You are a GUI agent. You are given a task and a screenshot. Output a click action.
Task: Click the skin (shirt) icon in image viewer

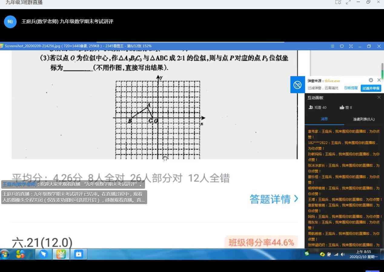342,46
